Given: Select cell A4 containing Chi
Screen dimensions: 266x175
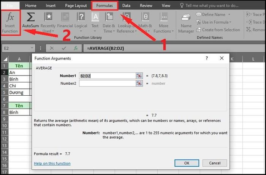Looking at the screenshot, I should pyautogui.click(x=19, y=86).
